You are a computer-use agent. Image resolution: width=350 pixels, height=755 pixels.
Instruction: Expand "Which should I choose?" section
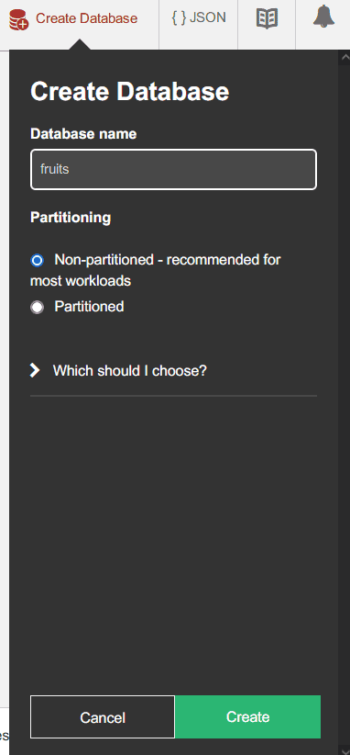point(129,371)
